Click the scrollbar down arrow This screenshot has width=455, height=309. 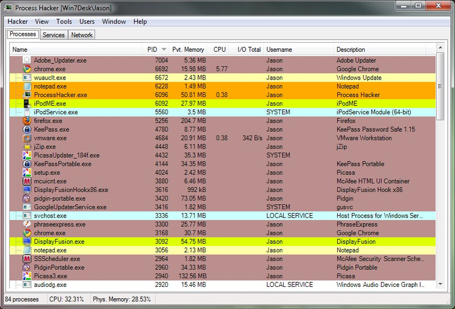pyautogui.click(x=440, y=285)
